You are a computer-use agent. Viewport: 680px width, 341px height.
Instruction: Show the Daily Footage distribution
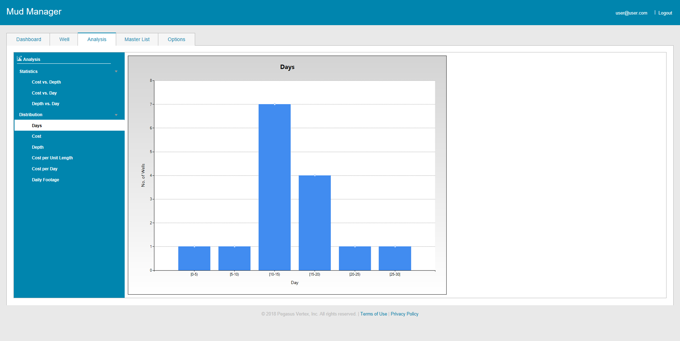tap(45, 180)
